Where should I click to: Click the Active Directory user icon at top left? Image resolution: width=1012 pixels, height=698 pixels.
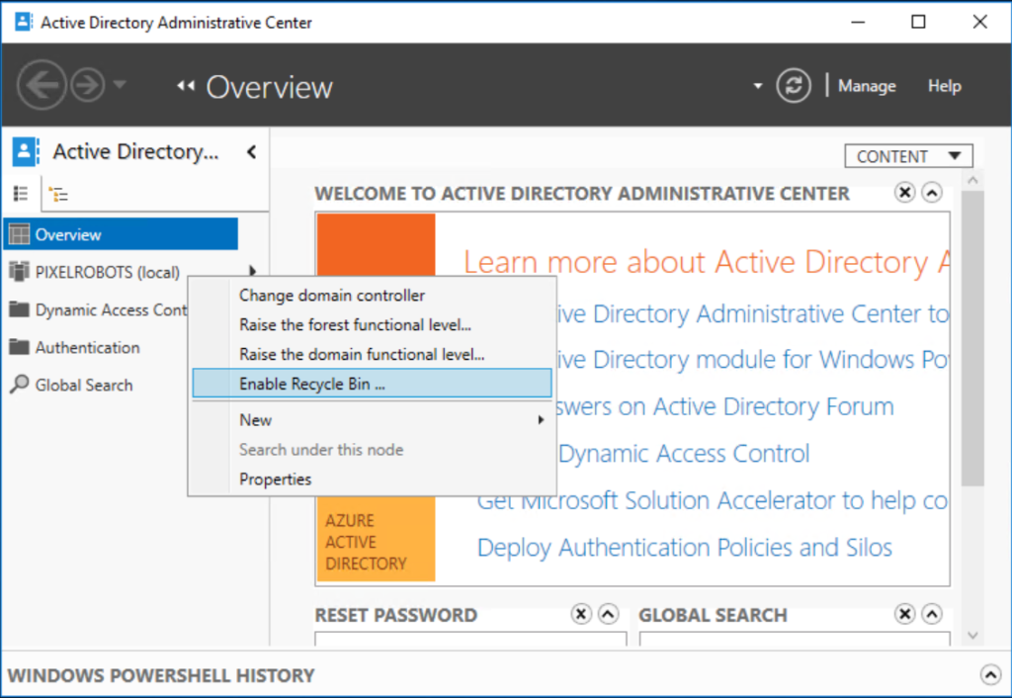23,151
